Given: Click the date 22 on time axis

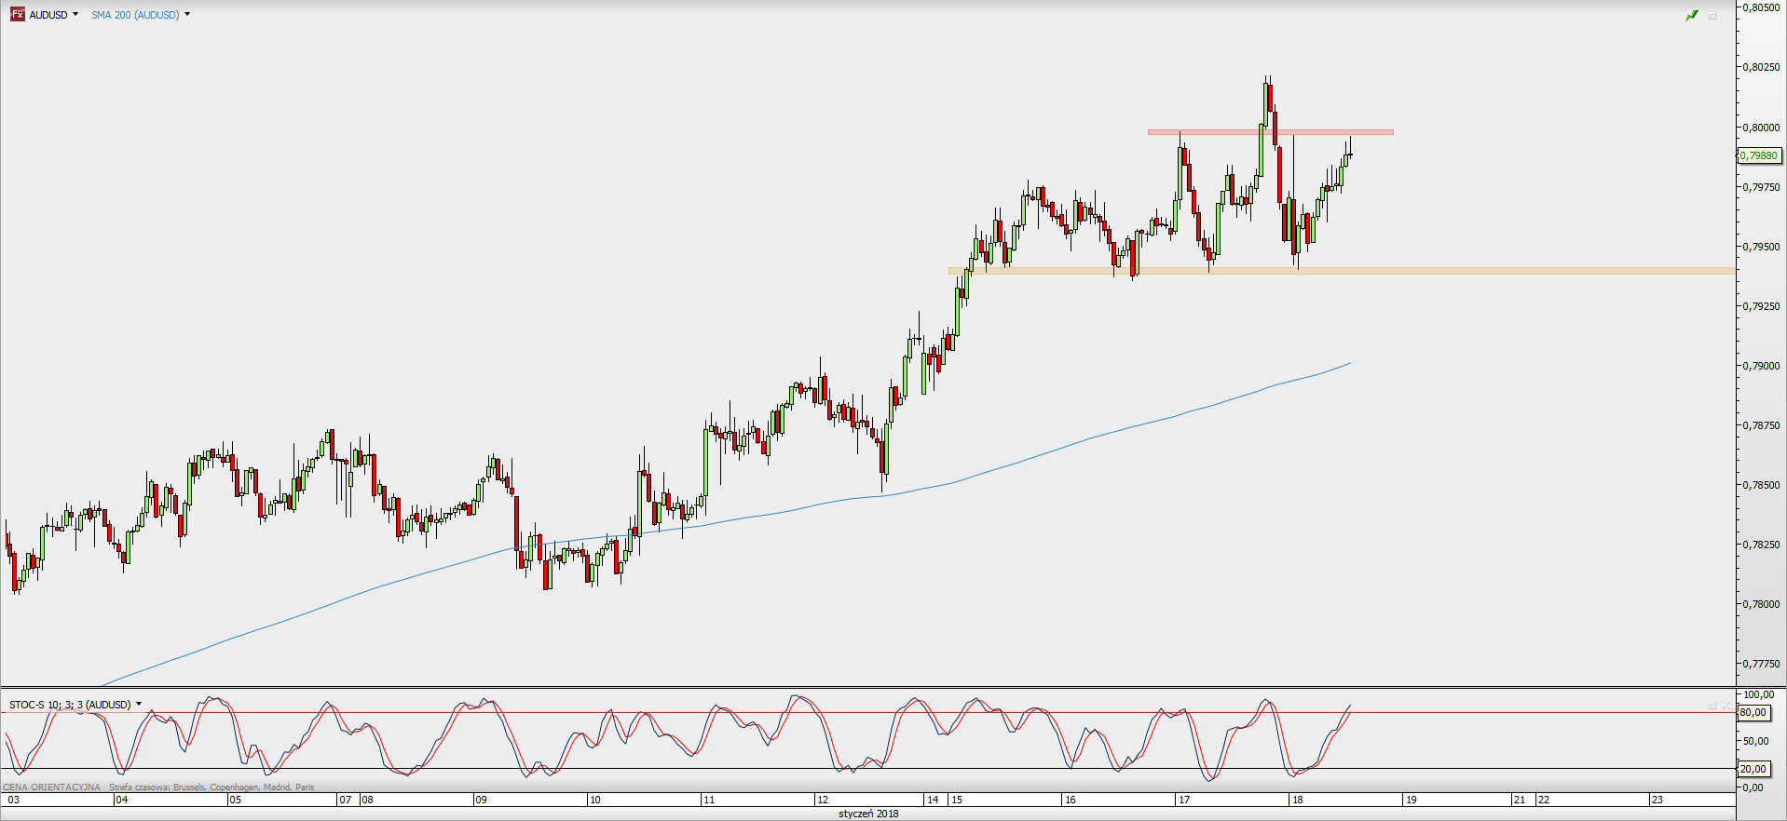Looking at the screenshot, I should click(x=1543, y=800).
